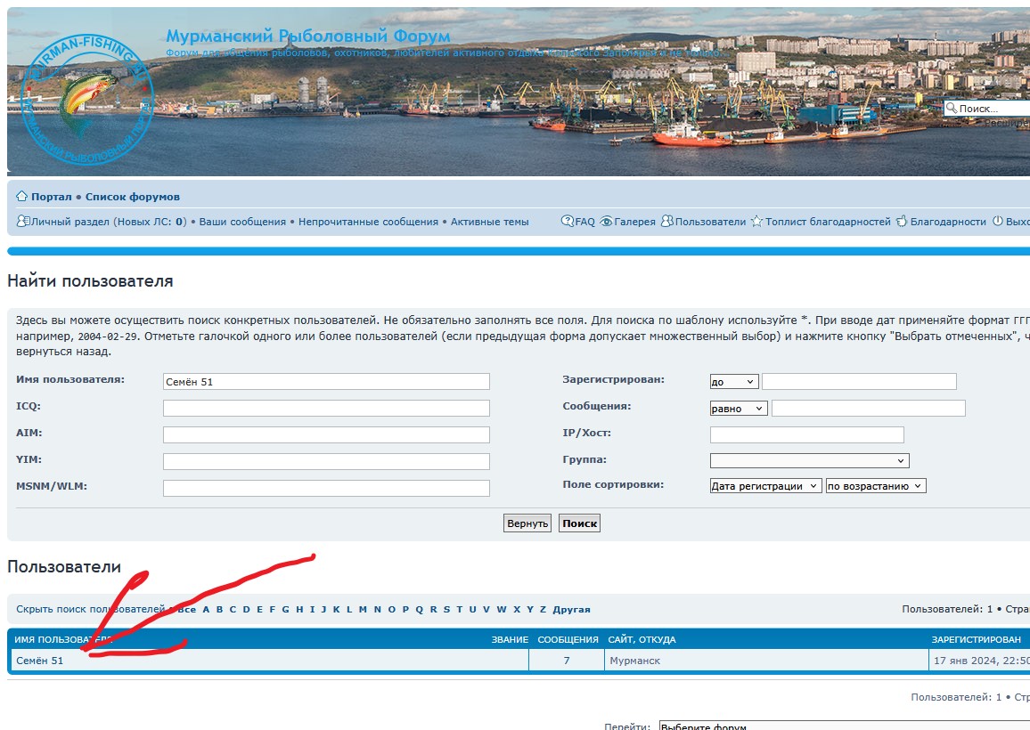Click the Пользователи members icon

point(666,222)
